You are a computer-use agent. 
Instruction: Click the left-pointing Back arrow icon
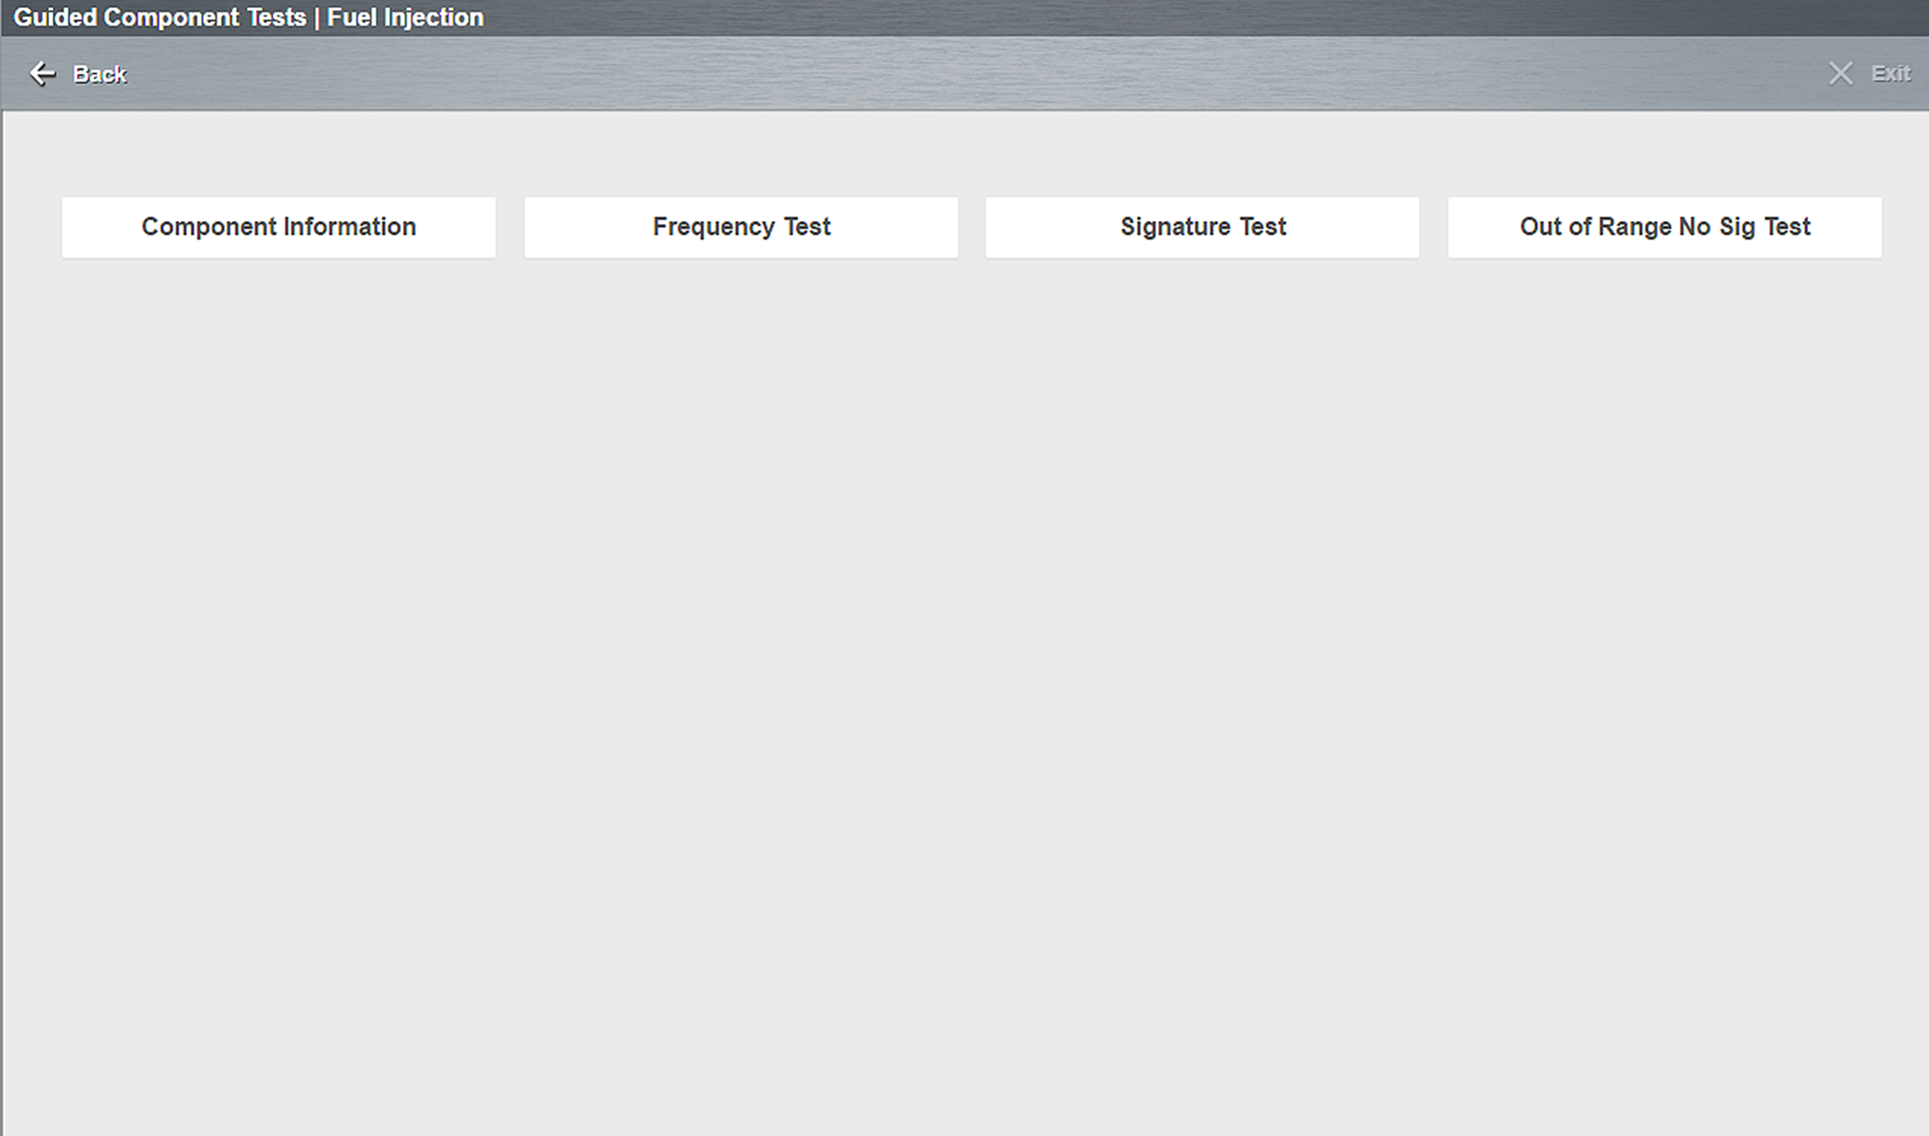pyautogui.click(x=42, y=73)
